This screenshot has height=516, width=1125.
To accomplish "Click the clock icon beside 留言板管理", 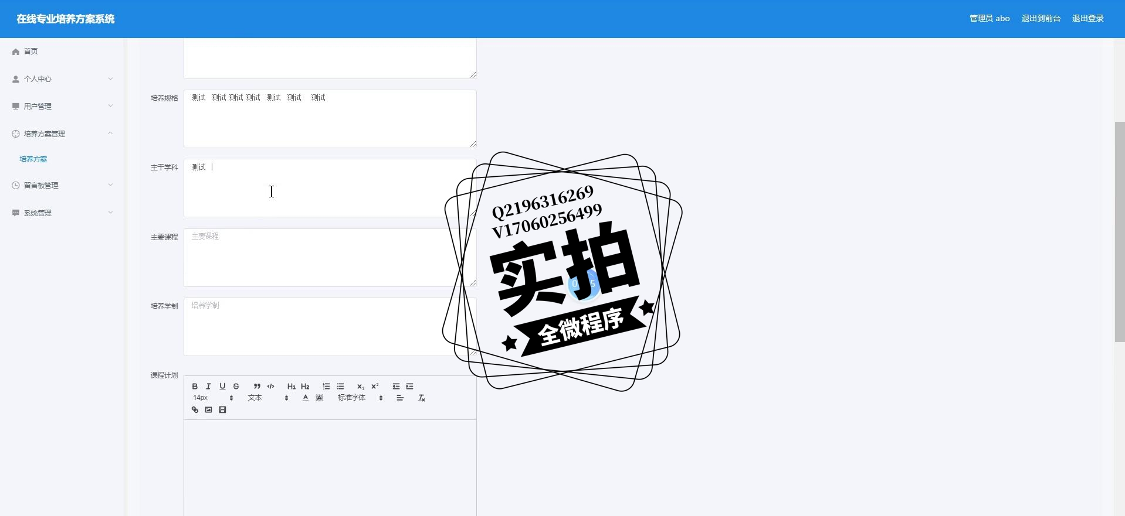I will coord(16,186).
